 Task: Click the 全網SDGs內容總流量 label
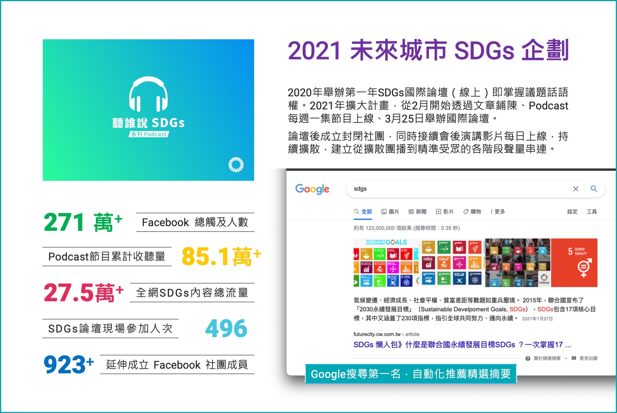(x=192, y=293)
